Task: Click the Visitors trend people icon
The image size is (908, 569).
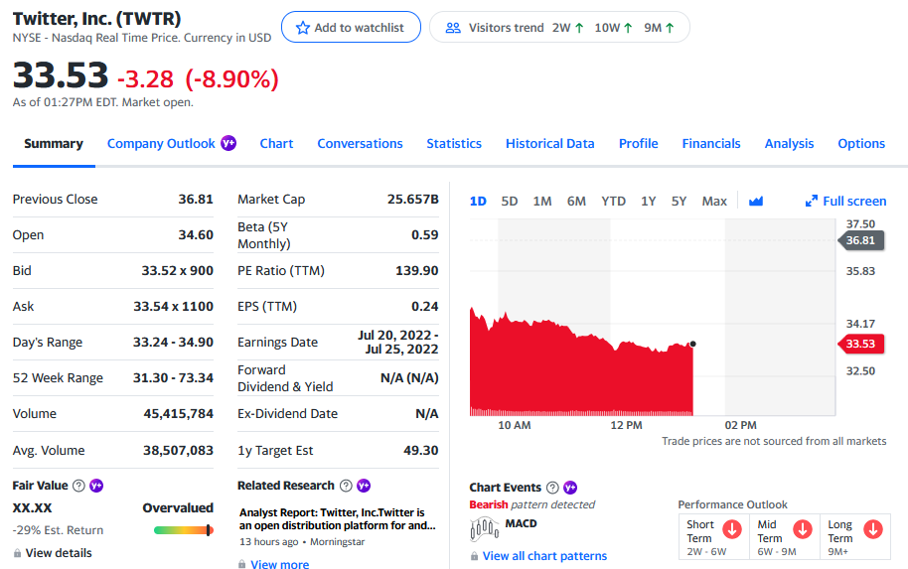Action: [x=453, y=28]
